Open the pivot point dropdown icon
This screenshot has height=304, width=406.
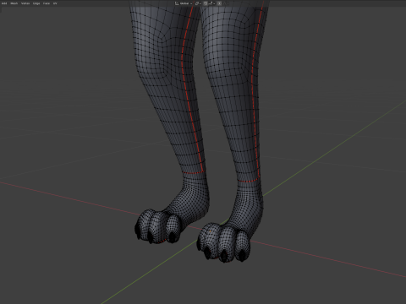[198, 3]
